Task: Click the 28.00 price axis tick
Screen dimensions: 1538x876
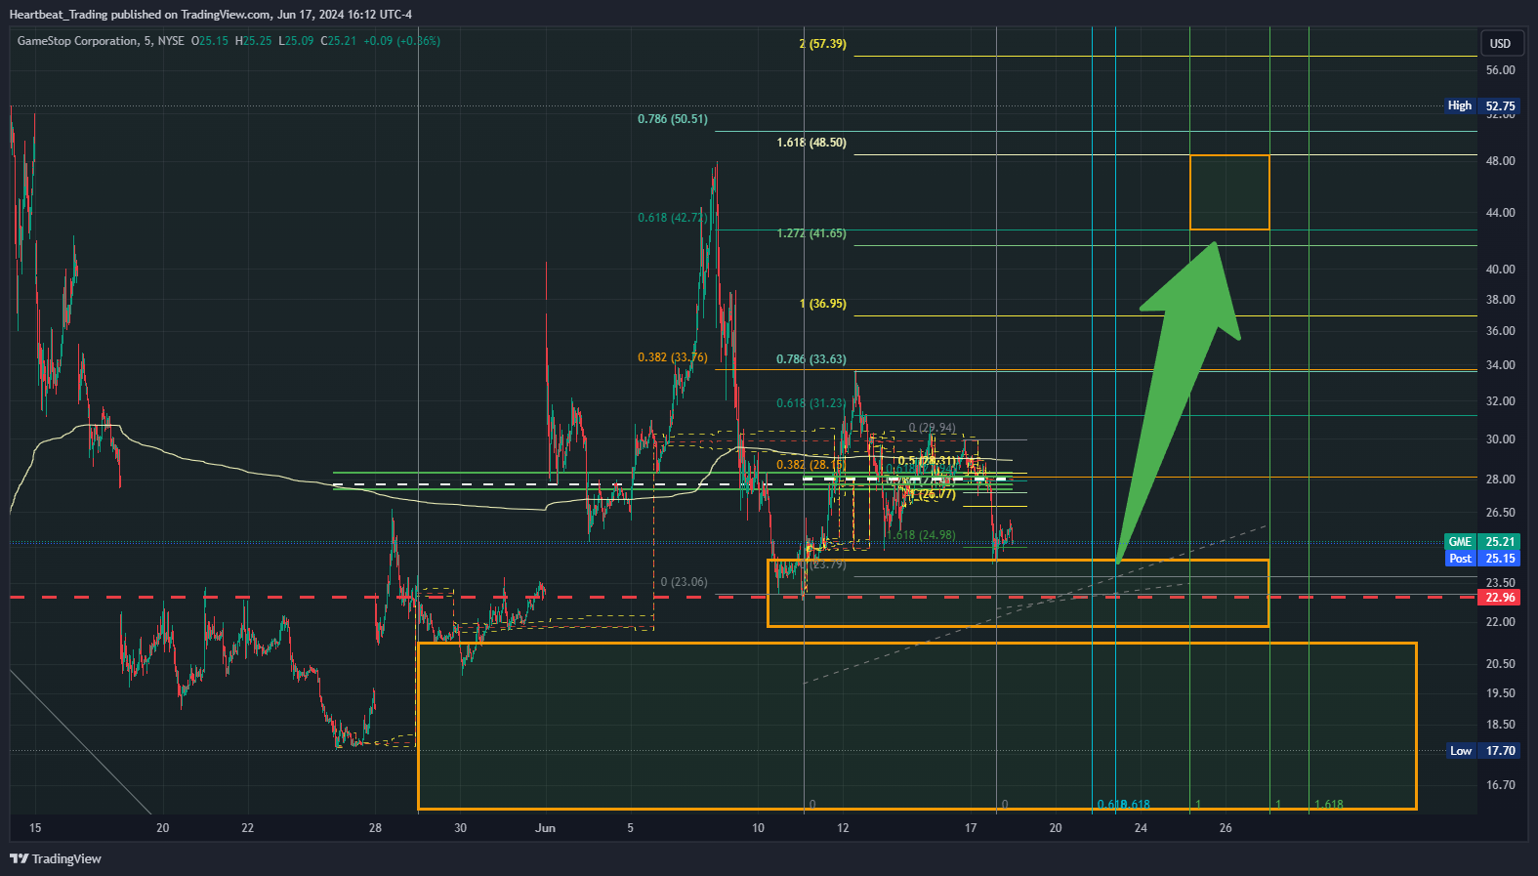Action: (x=1500, y=480)
